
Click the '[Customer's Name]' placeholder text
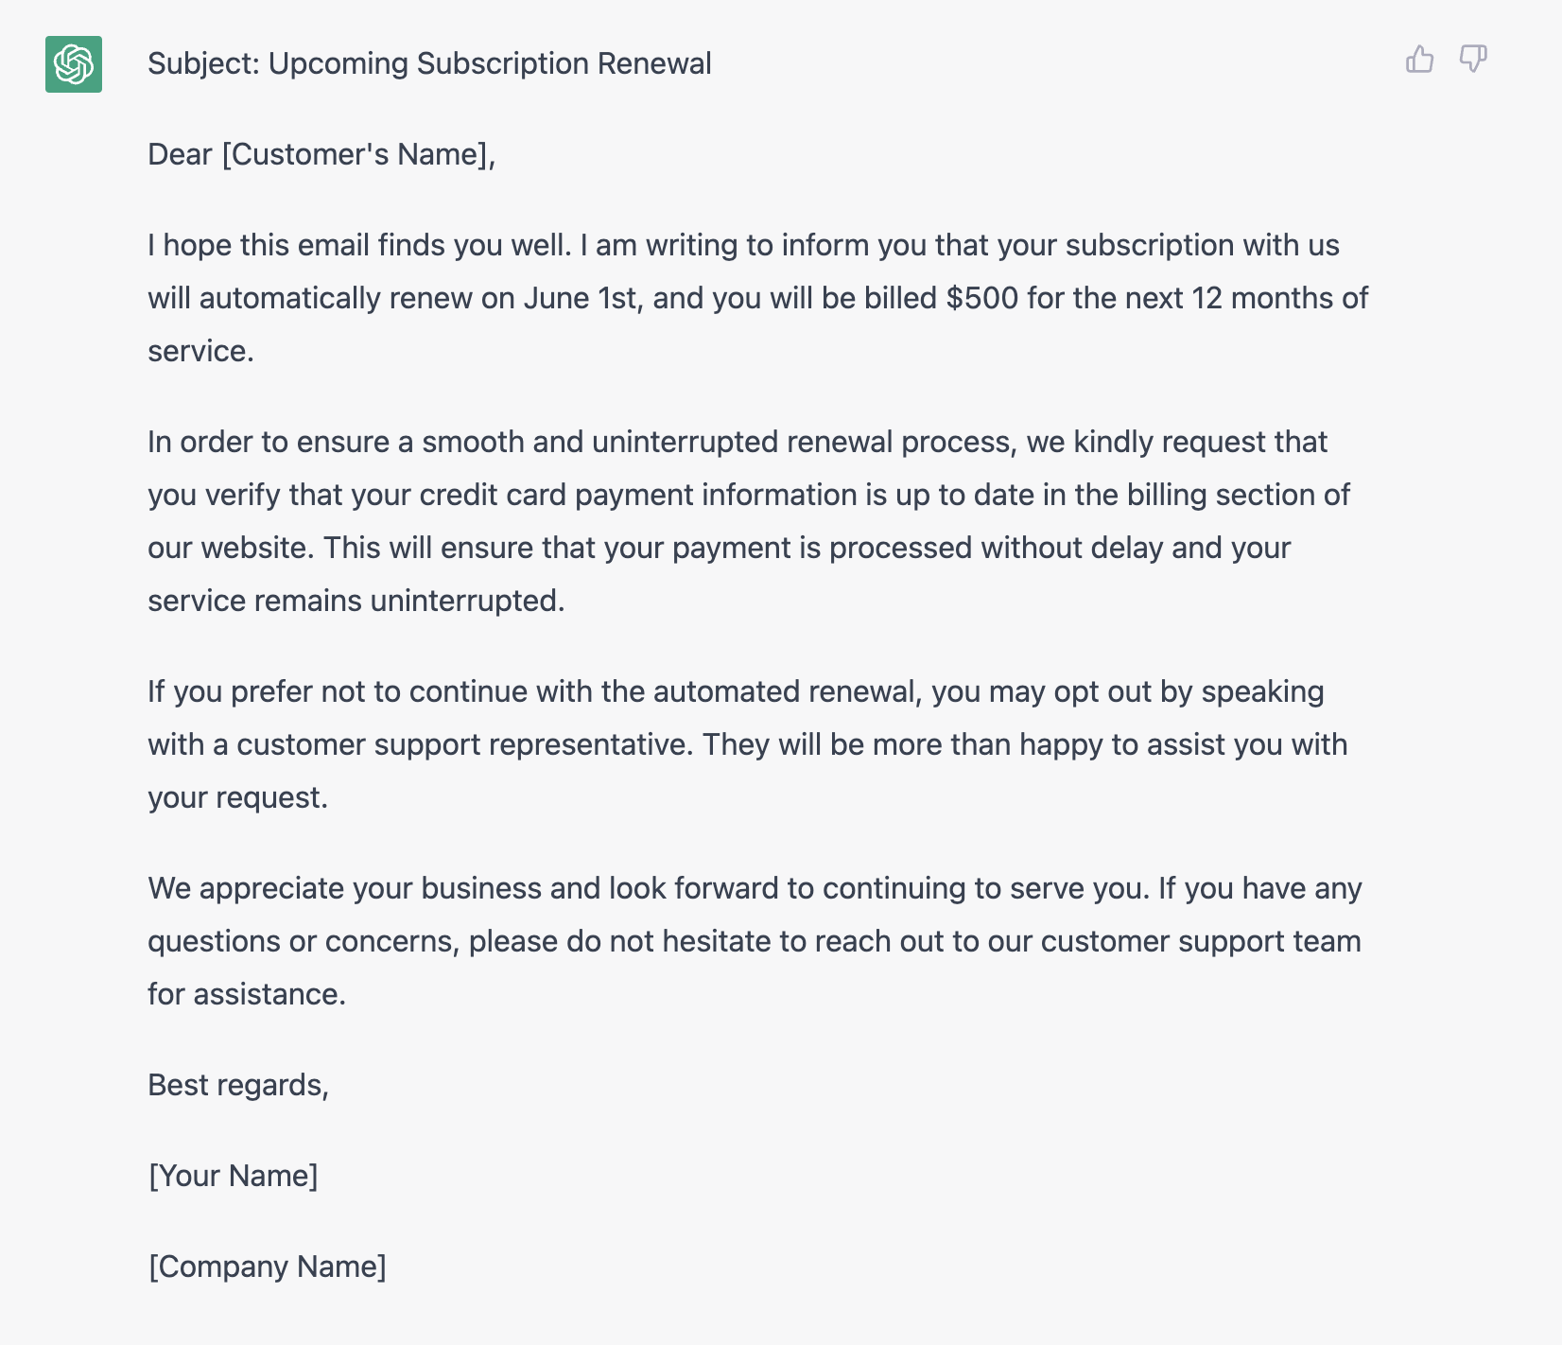click(356, 154)
